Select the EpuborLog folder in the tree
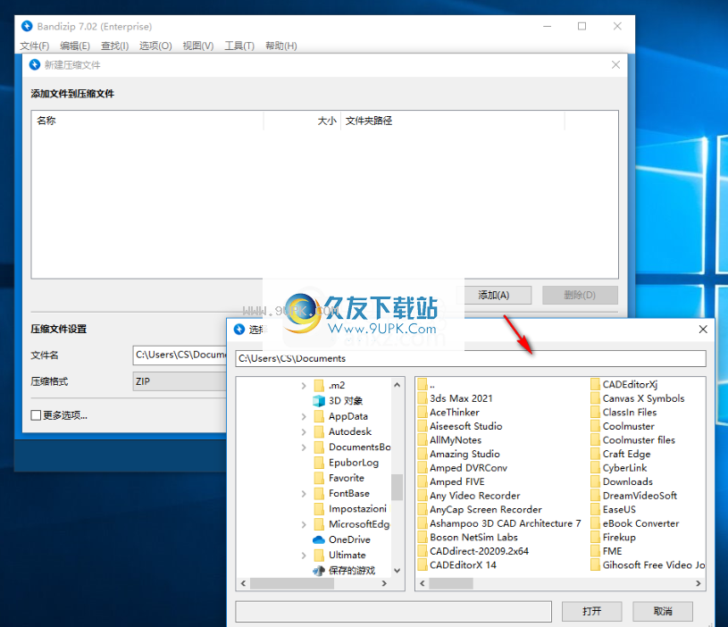Viewport: 728px width, 627px height. pyautogui.click(x=354, y=463)
